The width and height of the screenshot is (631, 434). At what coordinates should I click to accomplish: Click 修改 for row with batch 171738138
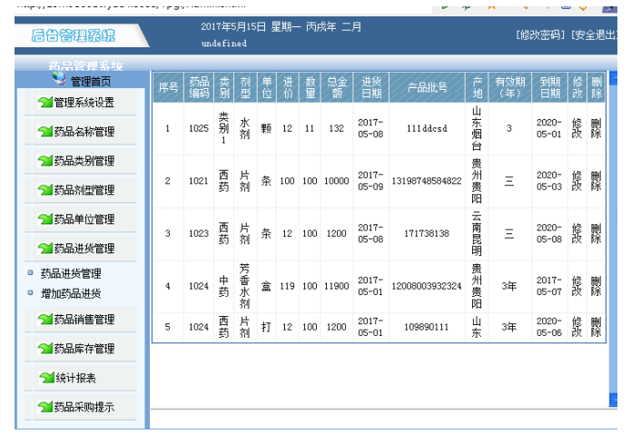577,233
